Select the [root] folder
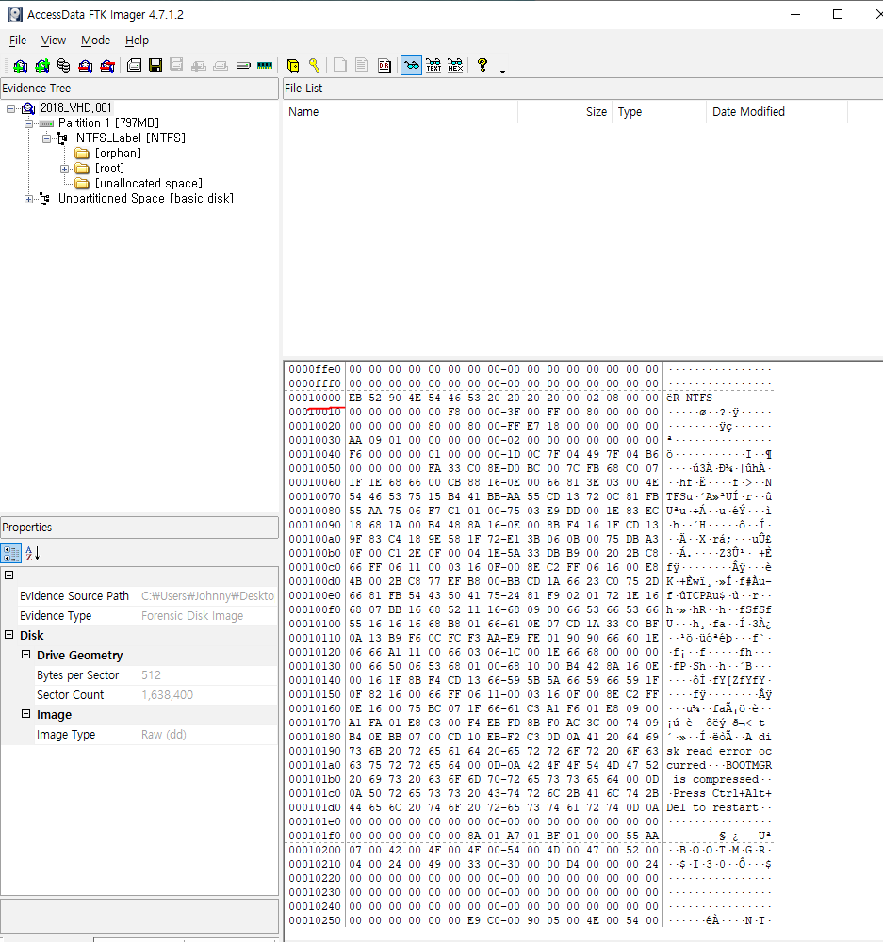Screen dimensions: 883x942 (109, 169)
